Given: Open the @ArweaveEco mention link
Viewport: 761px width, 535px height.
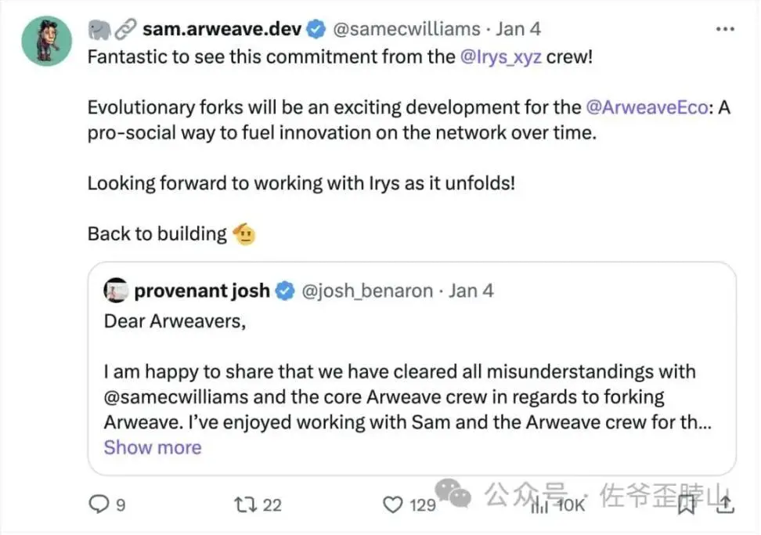Looking at the screenshot, I should click(x=647, y=107).
